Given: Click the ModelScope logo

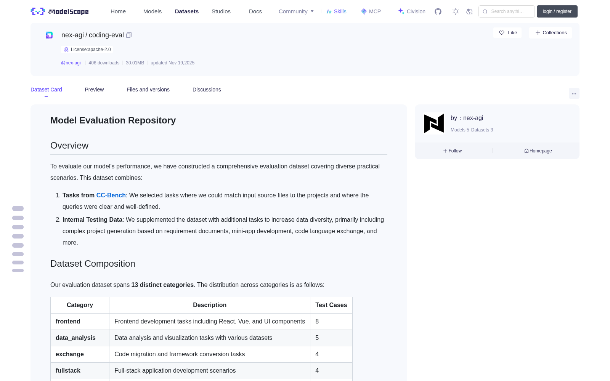Looking at the screenshot, I should click(x=59, y=11).
